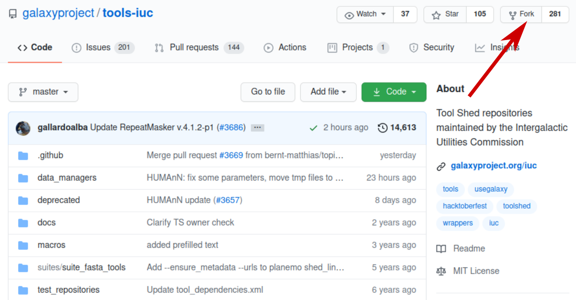Image resolution: width=576 pixels, height=300 pixels.
Task: Open pull request #3657 link
Action: [x=228, y=200]
